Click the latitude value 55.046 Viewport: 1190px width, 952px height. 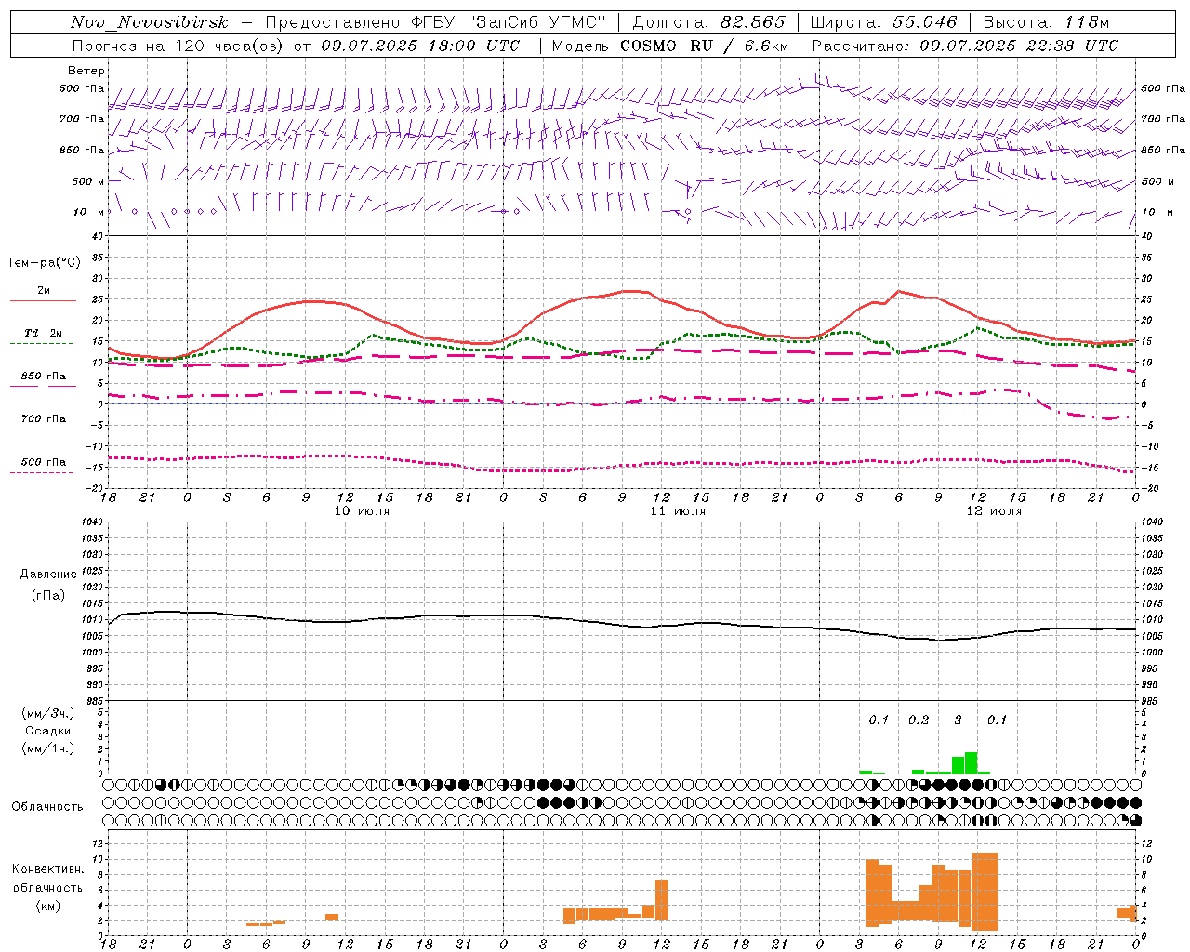point(925,22)
